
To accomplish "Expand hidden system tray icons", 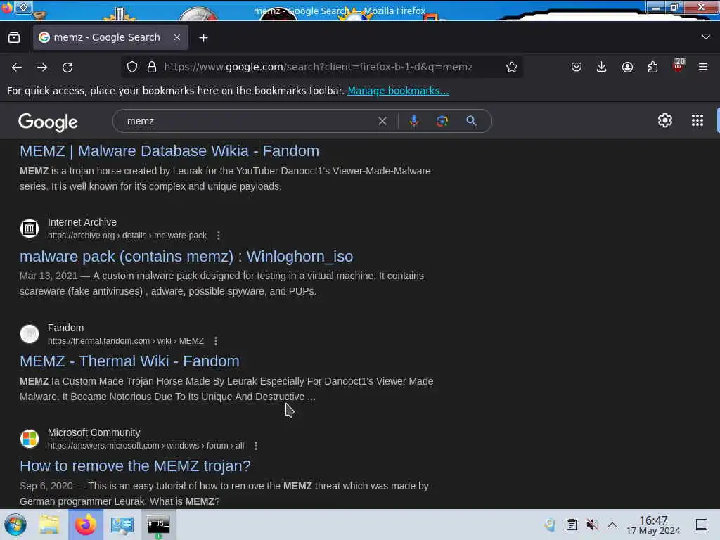I will coord(612,525).
